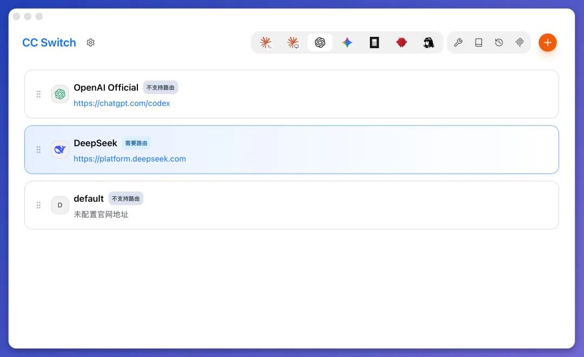Close the window using first traffic-light button
The width and height of the screenshot is (584, 357).
(x=16, y=16)
